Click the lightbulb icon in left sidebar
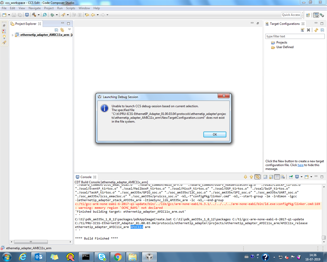Viewport: 327px width, 262px height. 4,37
